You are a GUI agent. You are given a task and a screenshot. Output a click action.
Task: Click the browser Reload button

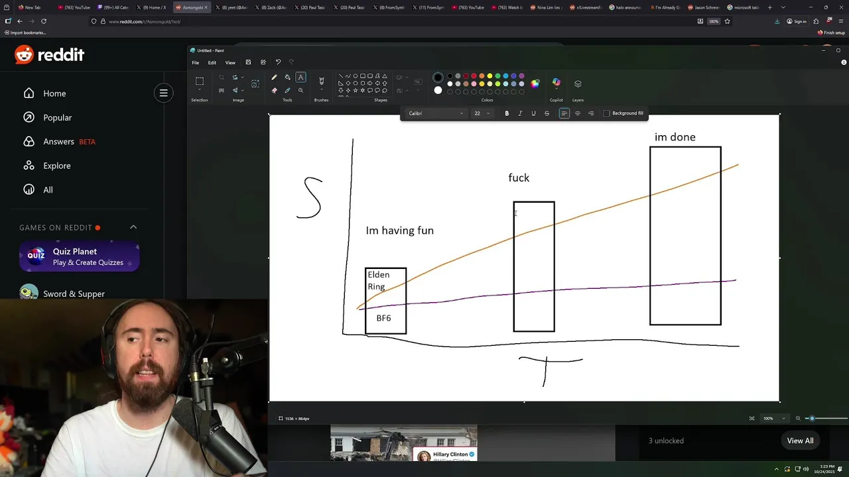[44, 21]
